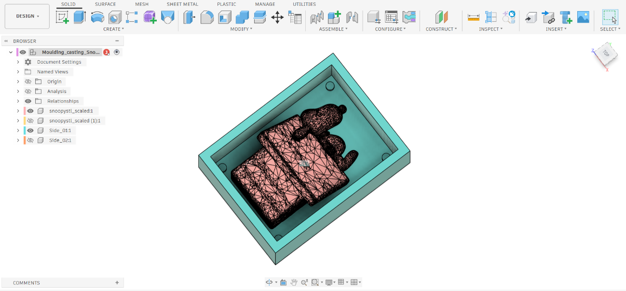Screen dimensions: 626x291
Task: Select the Fillet tool
Action: click(207, 17)
